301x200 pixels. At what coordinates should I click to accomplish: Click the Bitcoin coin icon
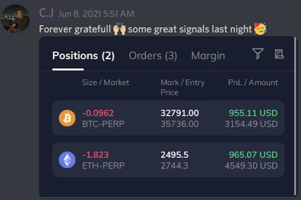click(x=67, y=118)
